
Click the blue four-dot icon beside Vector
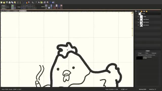point(15,8)
